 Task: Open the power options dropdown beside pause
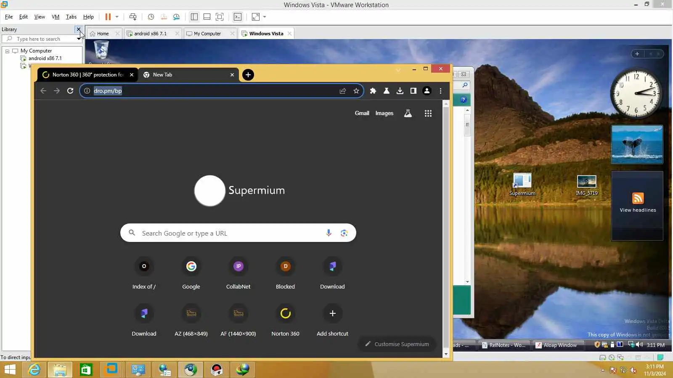[x=117, y=17]
